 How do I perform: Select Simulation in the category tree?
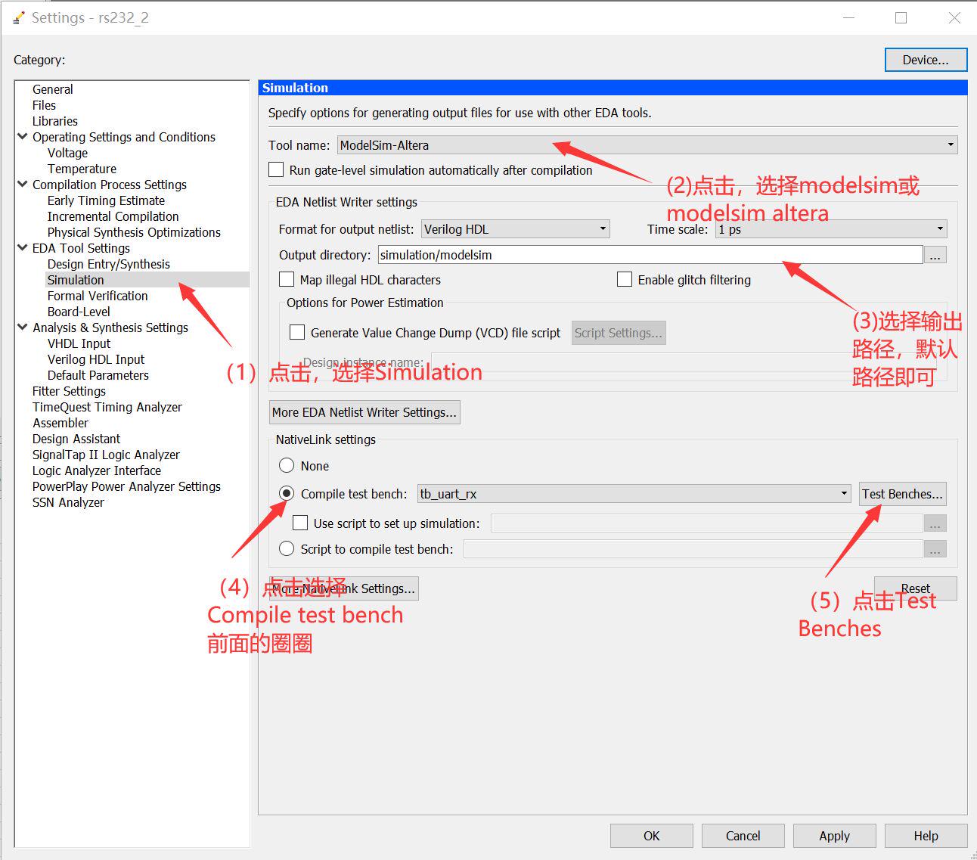pyautogui.click(x=75, y=279)
